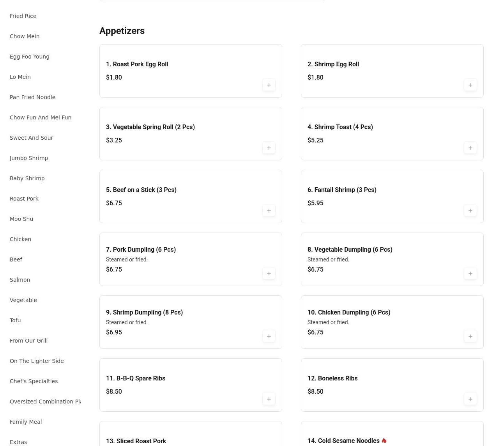Click $5.25 price on Shrimp Toast

(x=315, y=140)
